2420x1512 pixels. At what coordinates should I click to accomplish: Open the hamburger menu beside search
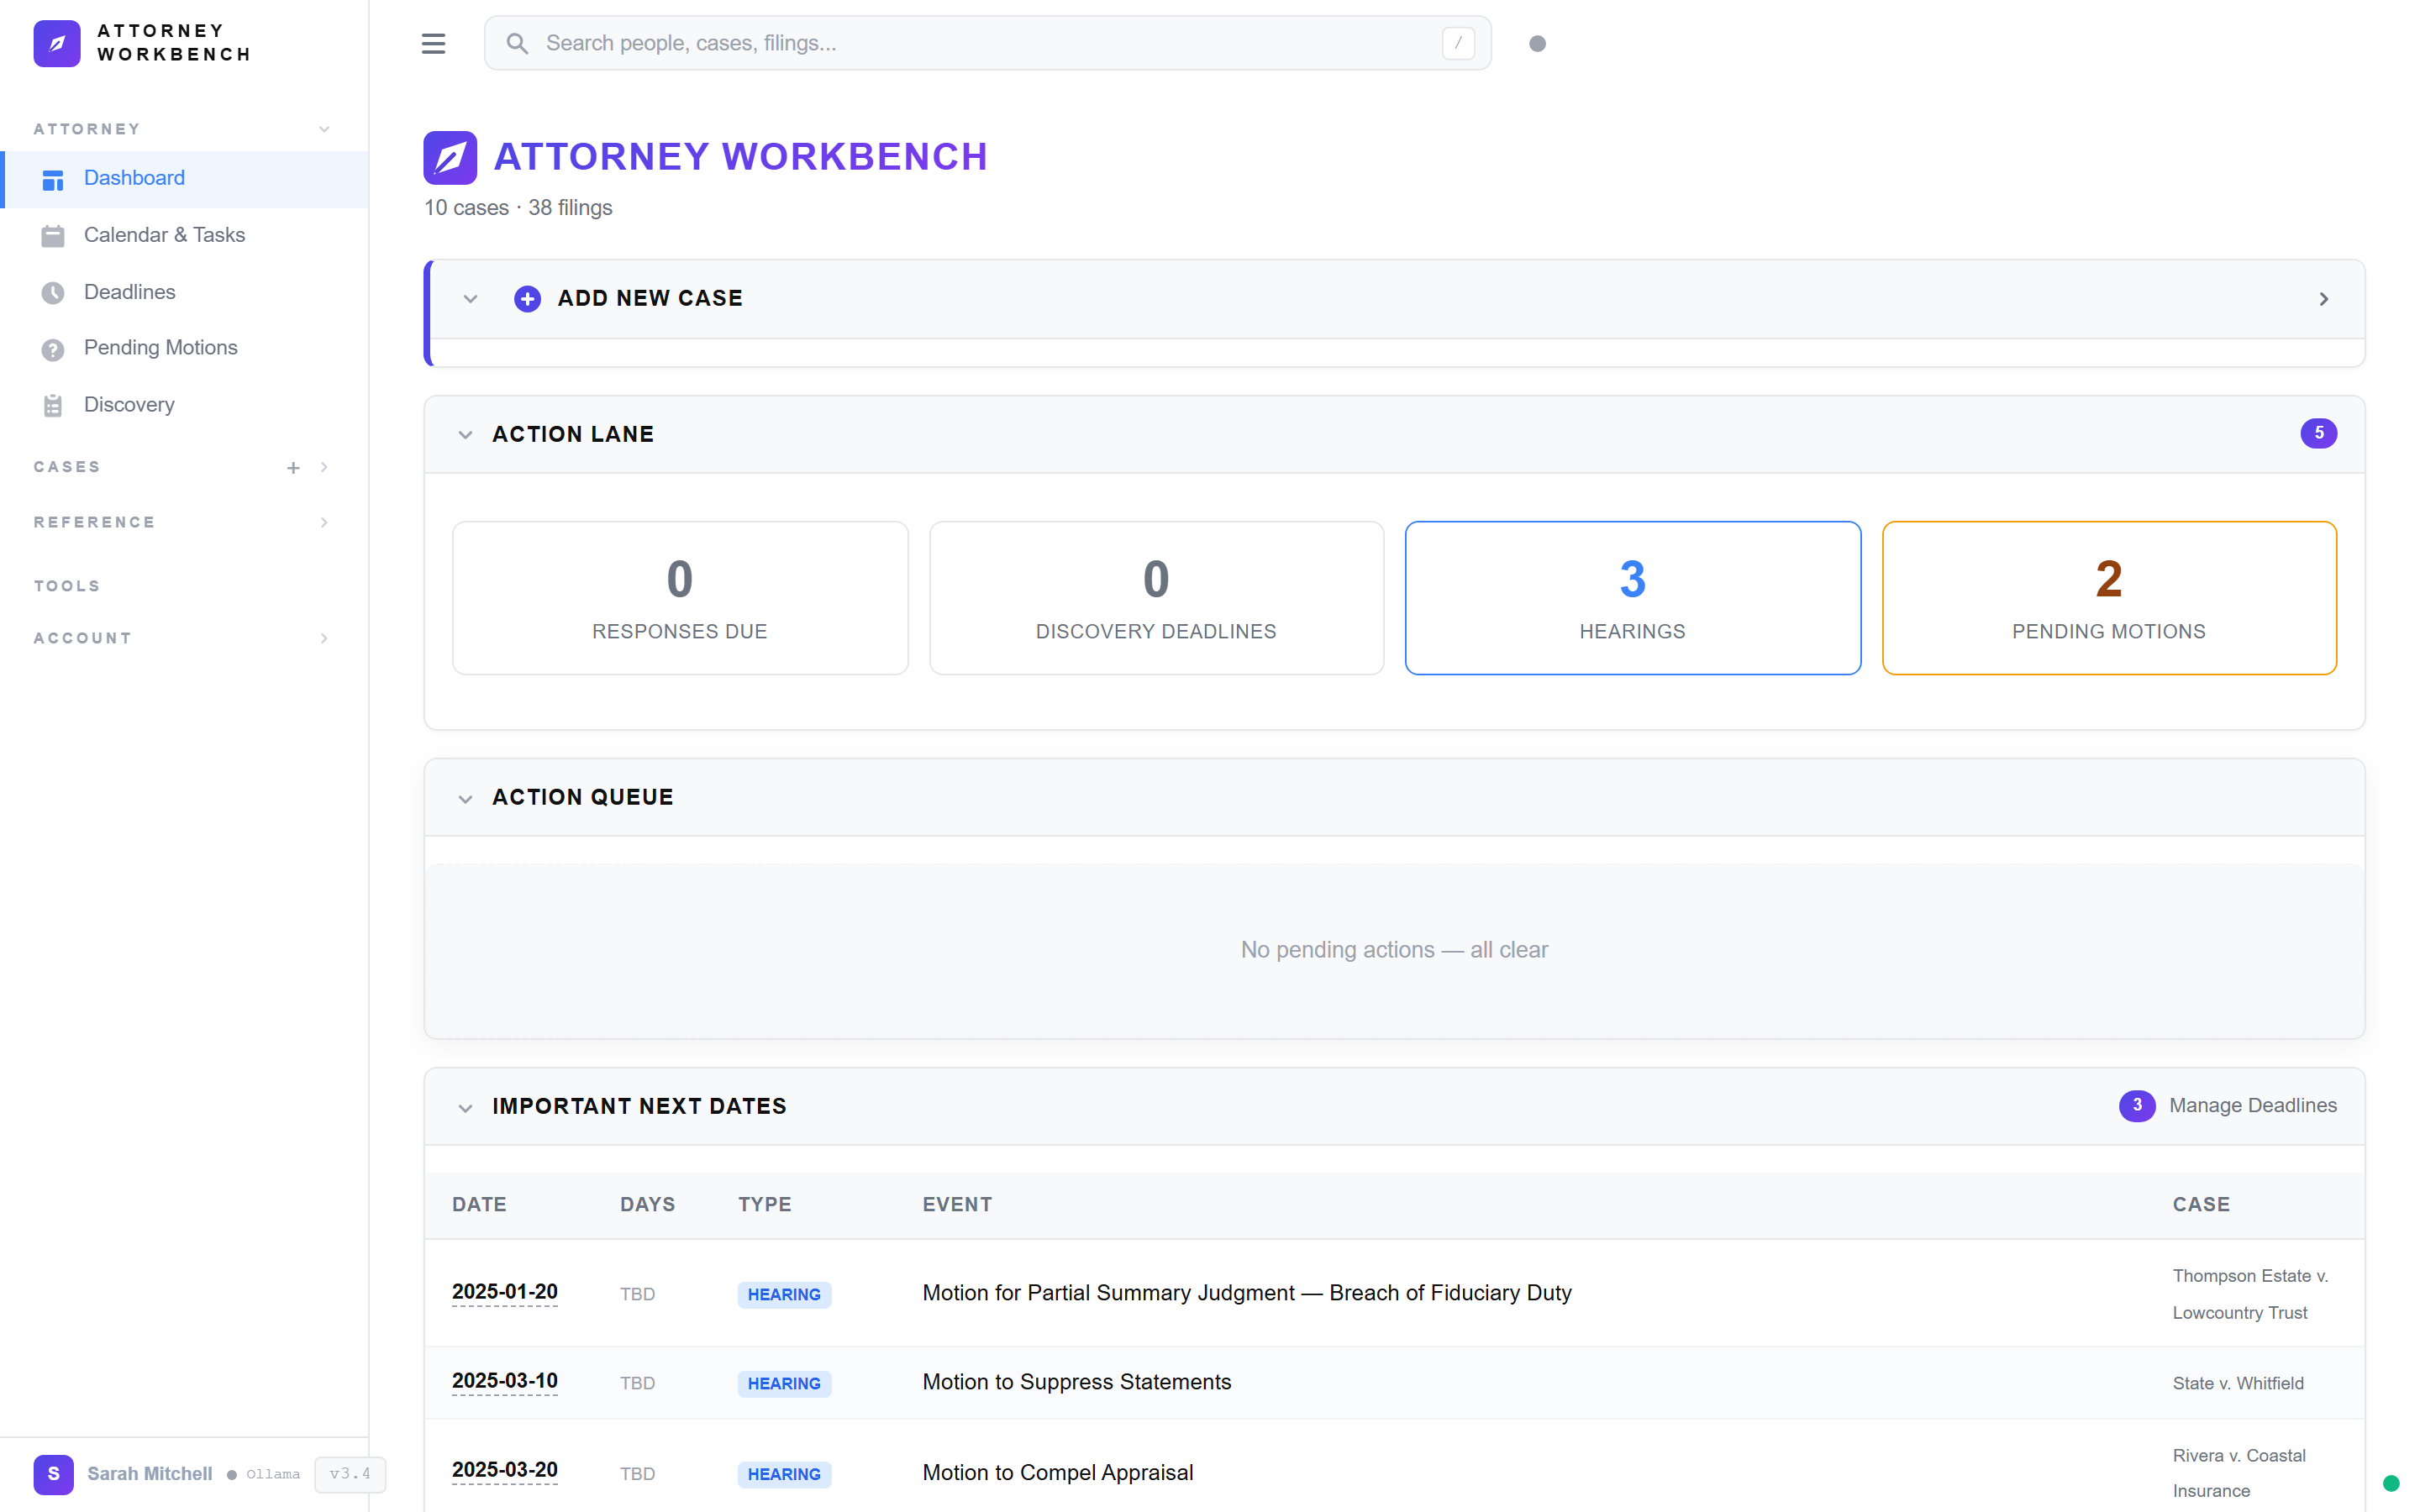pos(433,43)
